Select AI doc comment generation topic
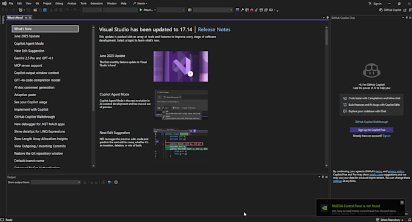Screen dimensions: 412x222 tap(34, 88)
